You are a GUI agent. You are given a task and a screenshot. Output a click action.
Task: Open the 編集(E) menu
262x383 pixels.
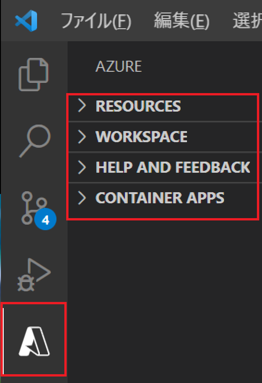(181, 21)
